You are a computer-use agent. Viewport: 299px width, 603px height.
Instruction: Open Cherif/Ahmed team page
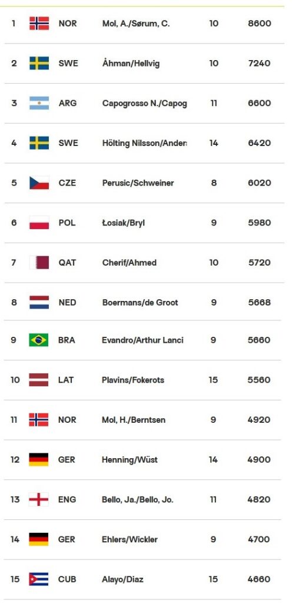pyautogui.click(x=129, y=263)
